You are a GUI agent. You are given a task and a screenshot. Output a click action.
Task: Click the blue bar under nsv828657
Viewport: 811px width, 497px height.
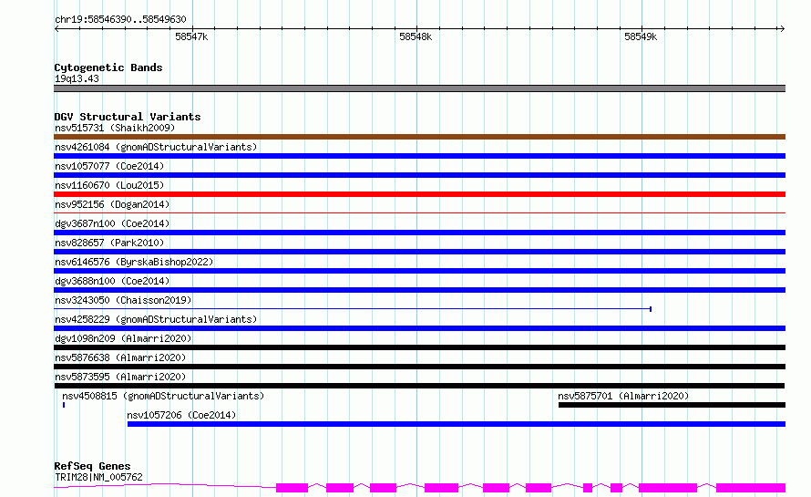tap(419, 252)
